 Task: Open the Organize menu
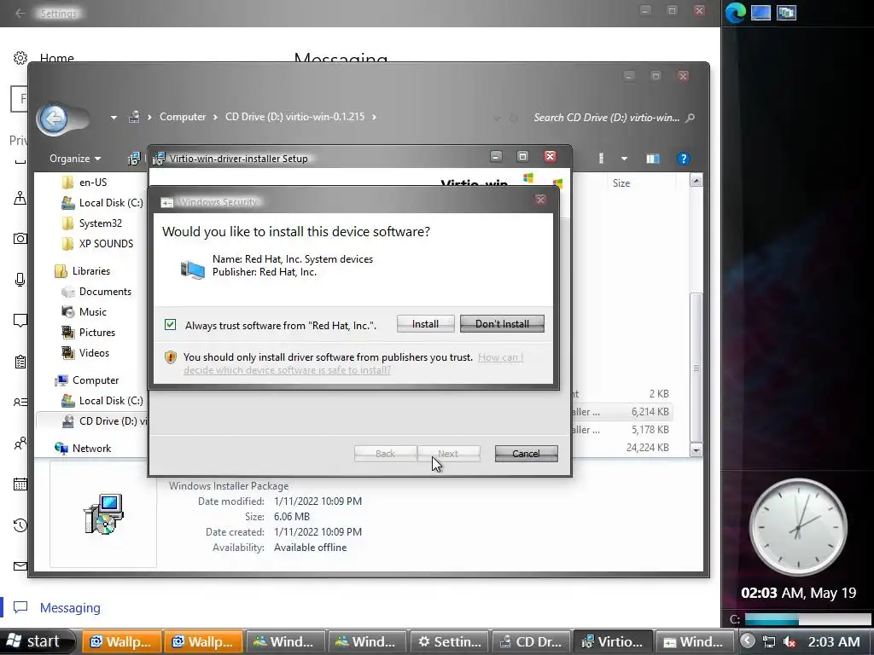click(x=75, y=159)
